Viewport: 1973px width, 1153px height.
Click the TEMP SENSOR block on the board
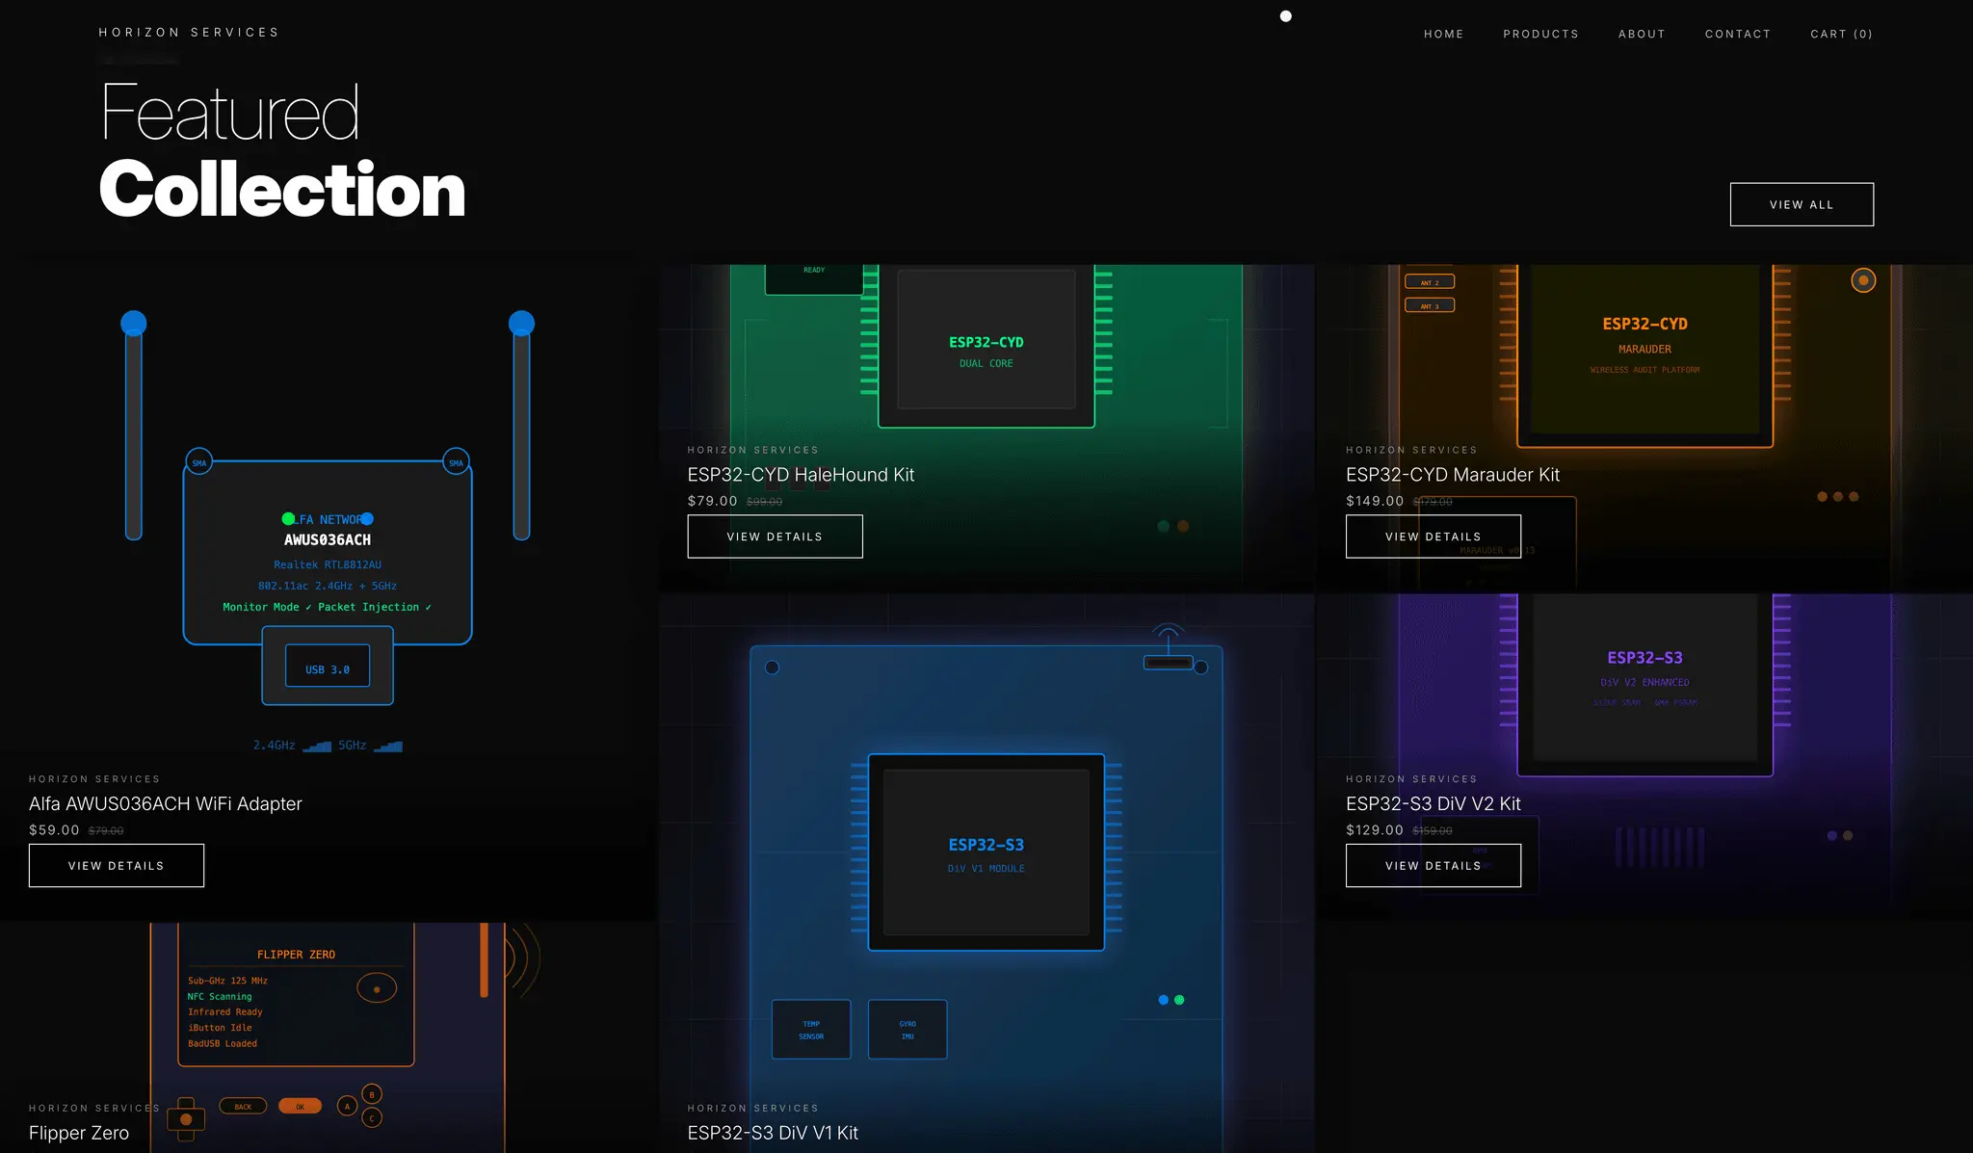pos(811,1030)
